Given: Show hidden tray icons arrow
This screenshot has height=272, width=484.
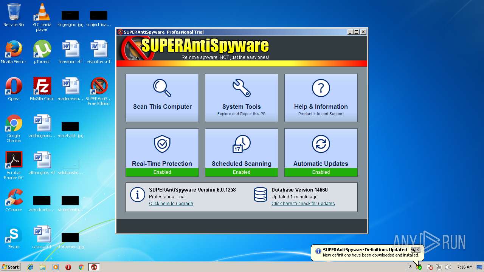Looking at the screenshot, I should 410,267.
